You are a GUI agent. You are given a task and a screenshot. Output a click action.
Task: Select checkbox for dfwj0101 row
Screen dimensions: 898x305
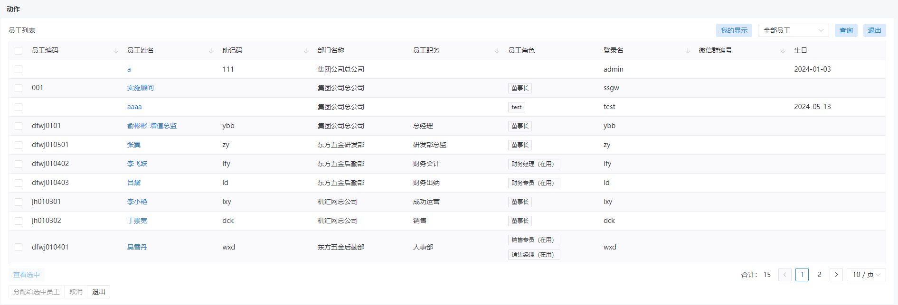tap(19, 126)
